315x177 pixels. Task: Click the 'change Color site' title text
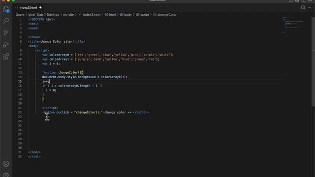pyautogui.click(x=56, y=41)
